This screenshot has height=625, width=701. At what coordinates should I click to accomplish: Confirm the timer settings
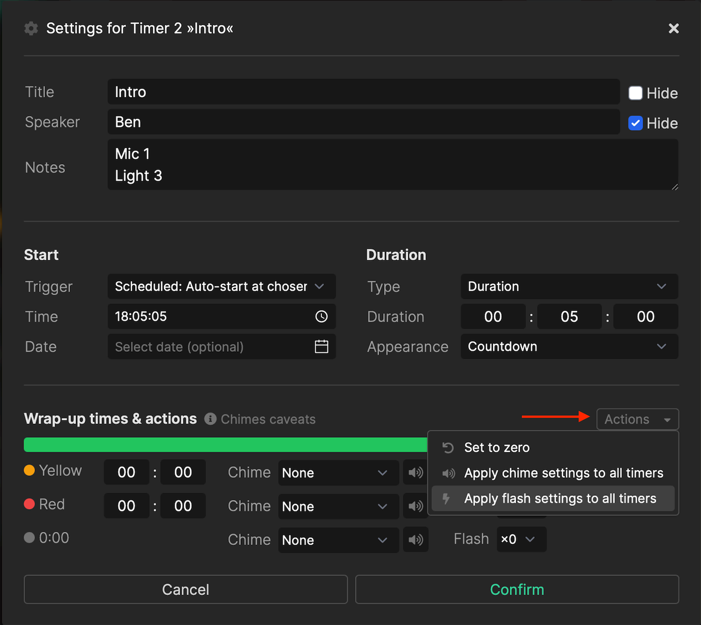pos(517,589)
